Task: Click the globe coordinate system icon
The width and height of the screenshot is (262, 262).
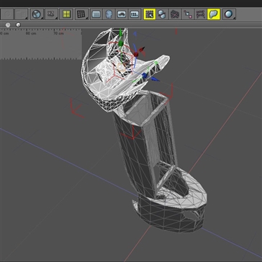Action: [37, 14]
